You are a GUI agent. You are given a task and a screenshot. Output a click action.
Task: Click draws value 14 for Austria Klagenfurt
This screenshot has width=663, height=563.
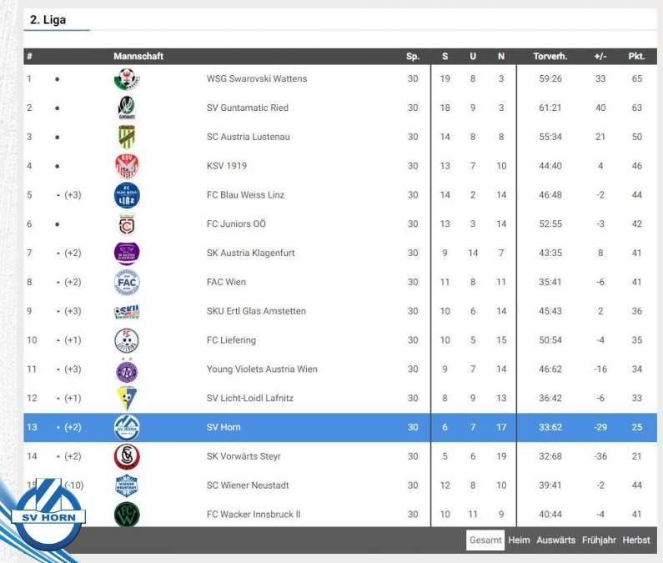tap(473, 253)
